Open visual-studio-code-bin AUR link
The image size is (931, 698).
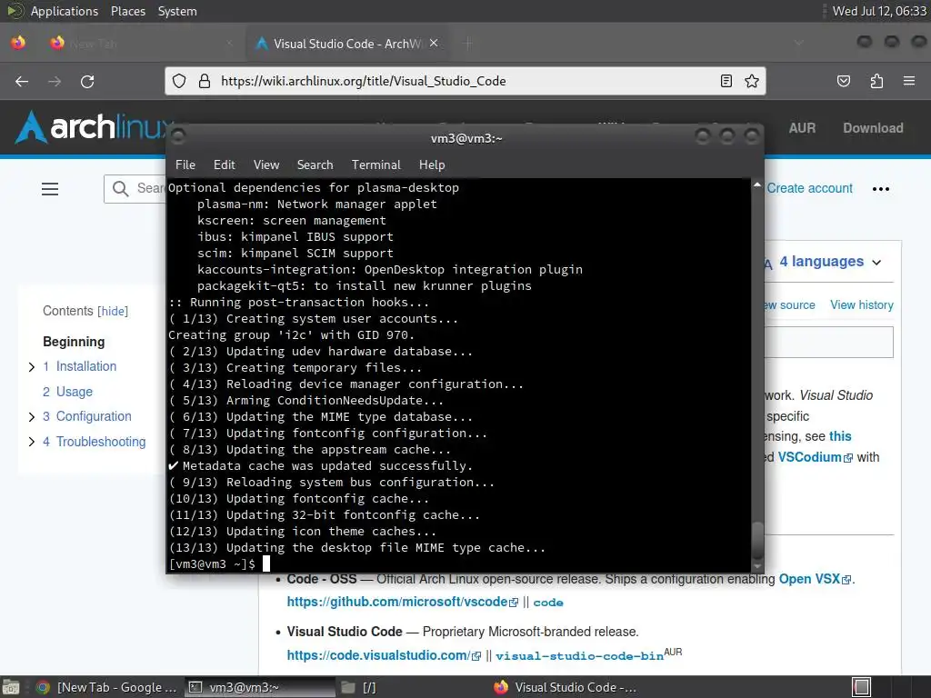pos(579,656)
